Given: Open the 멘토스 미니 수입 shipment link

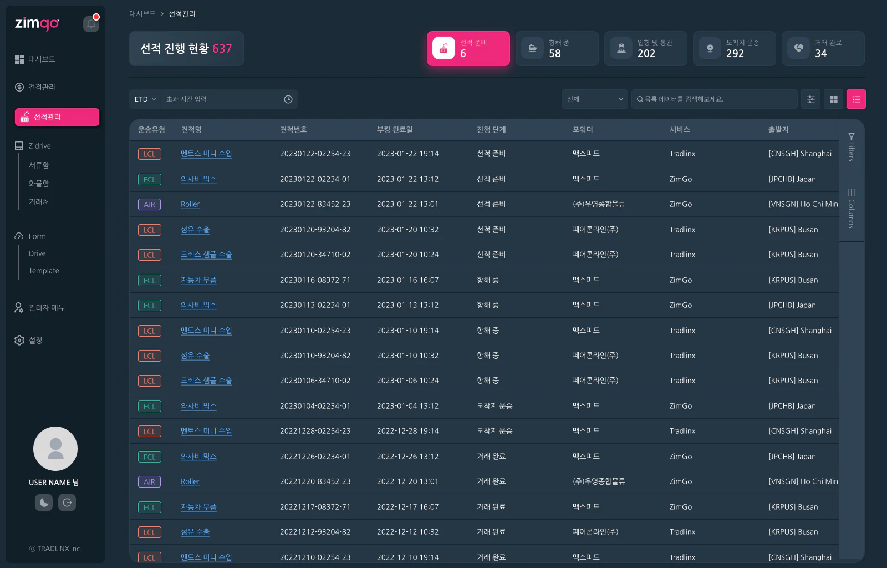Looking at the screenshot, I should pyautogui.click(x=206, y=154).
